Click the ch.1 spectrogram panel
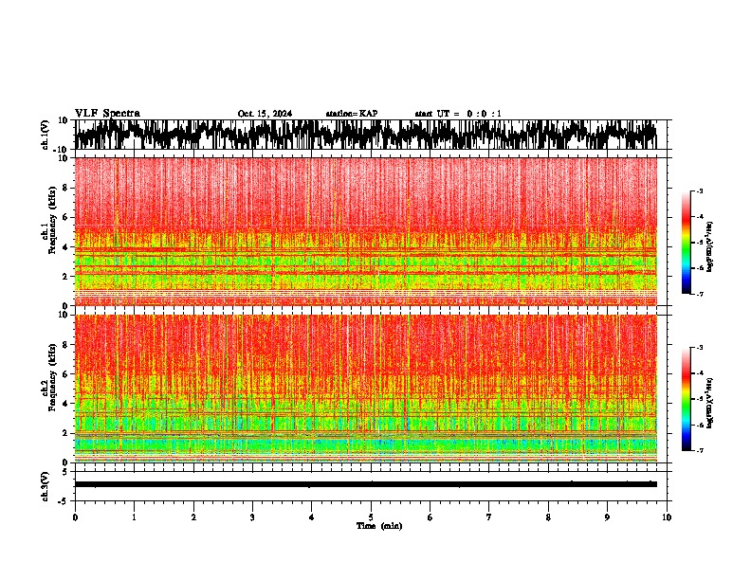751x580 pixels. click(366, 231)
